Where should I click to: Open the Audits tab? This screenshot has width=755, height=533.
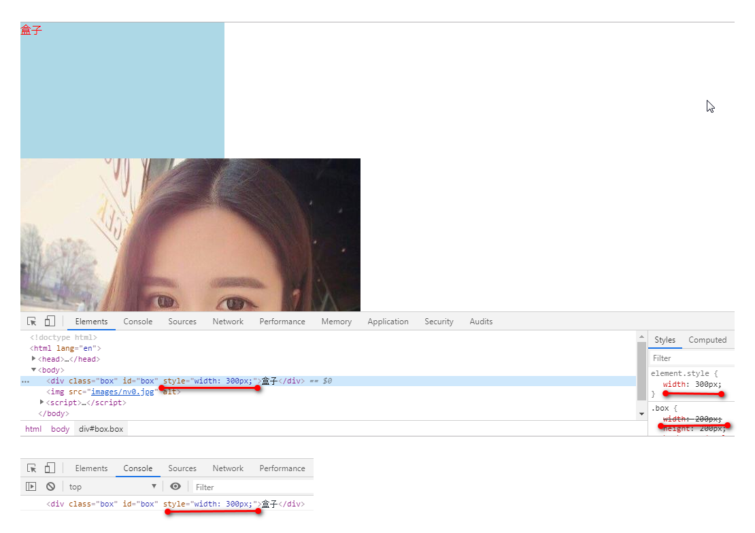tap(481, 322)
